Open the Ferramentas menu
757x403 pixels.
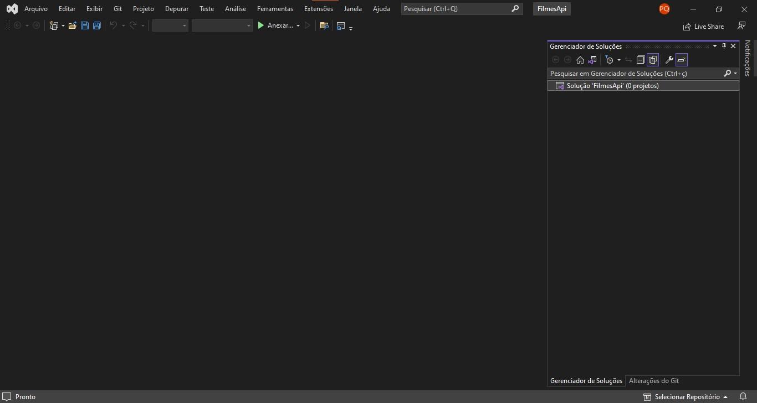tap(275, 9)
